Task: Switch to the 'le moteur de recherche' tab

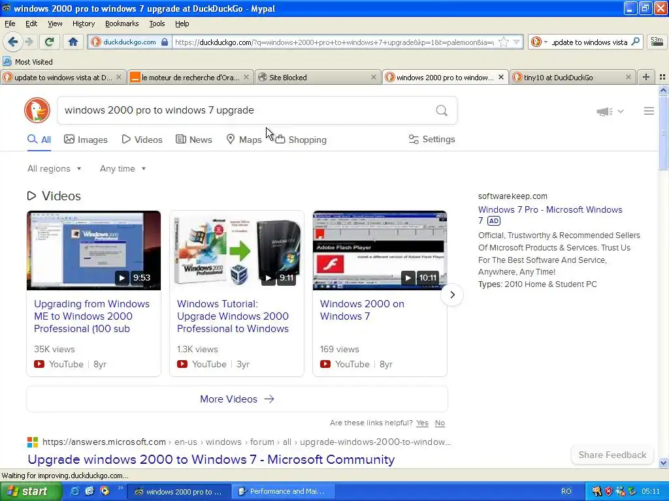Action: (x=190, y=77)
